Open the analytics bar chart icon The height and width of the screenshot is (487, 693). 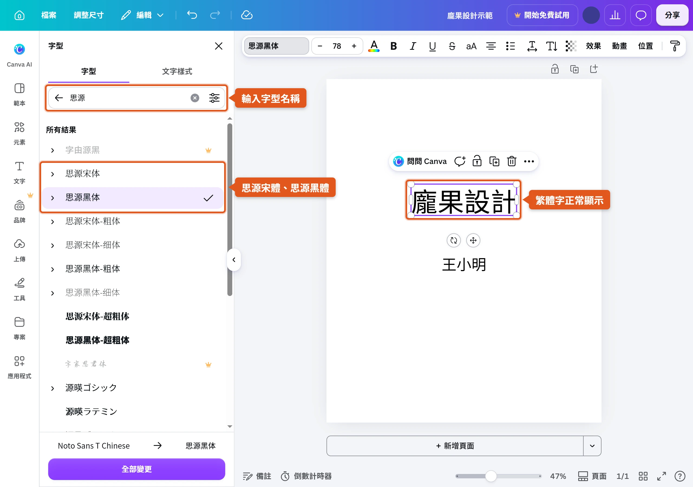pos(615,15)
